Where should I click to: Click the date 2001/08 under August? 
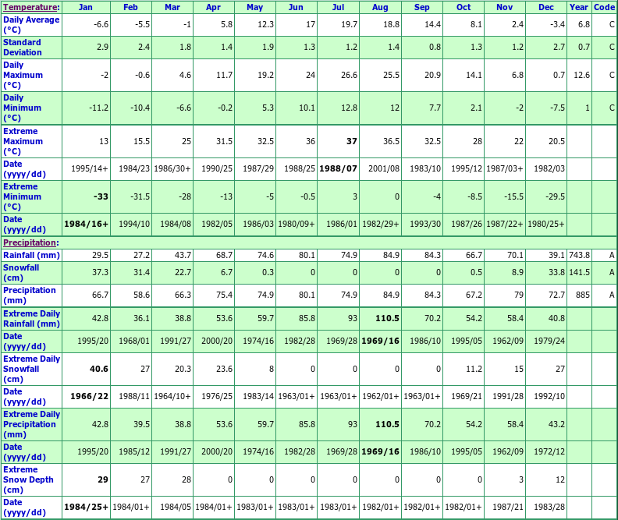pos(383,168)
